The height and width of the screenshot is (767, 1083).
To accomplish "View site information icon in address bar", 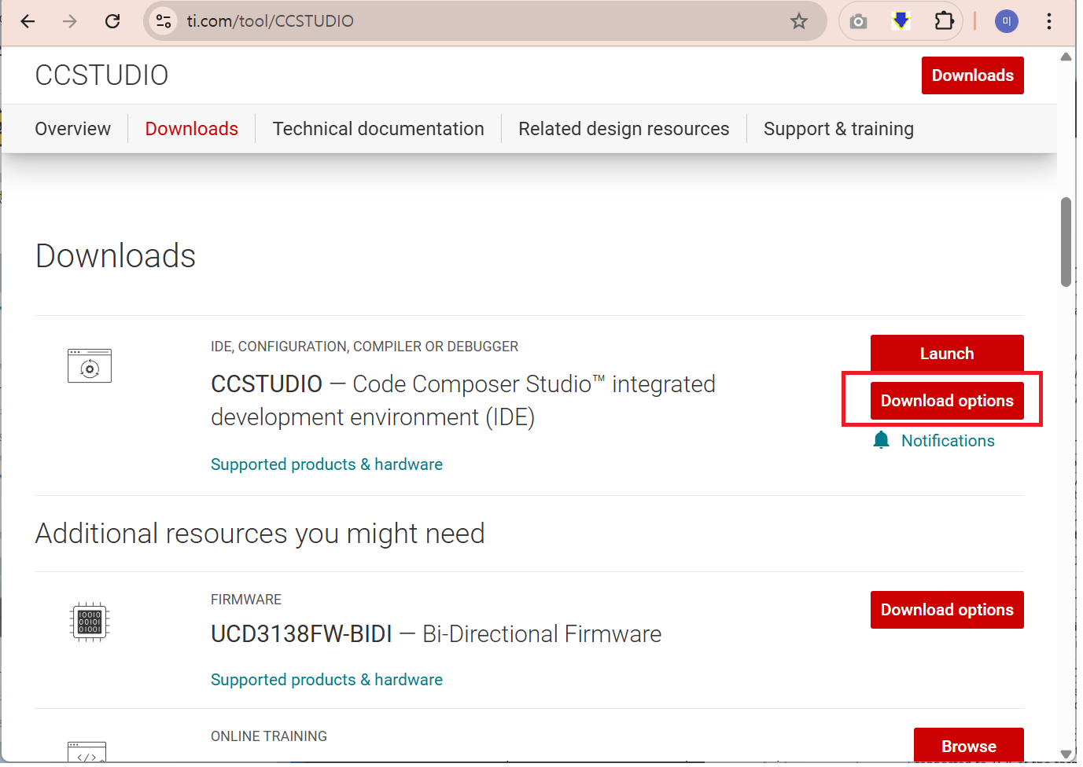I will (164, 21).
